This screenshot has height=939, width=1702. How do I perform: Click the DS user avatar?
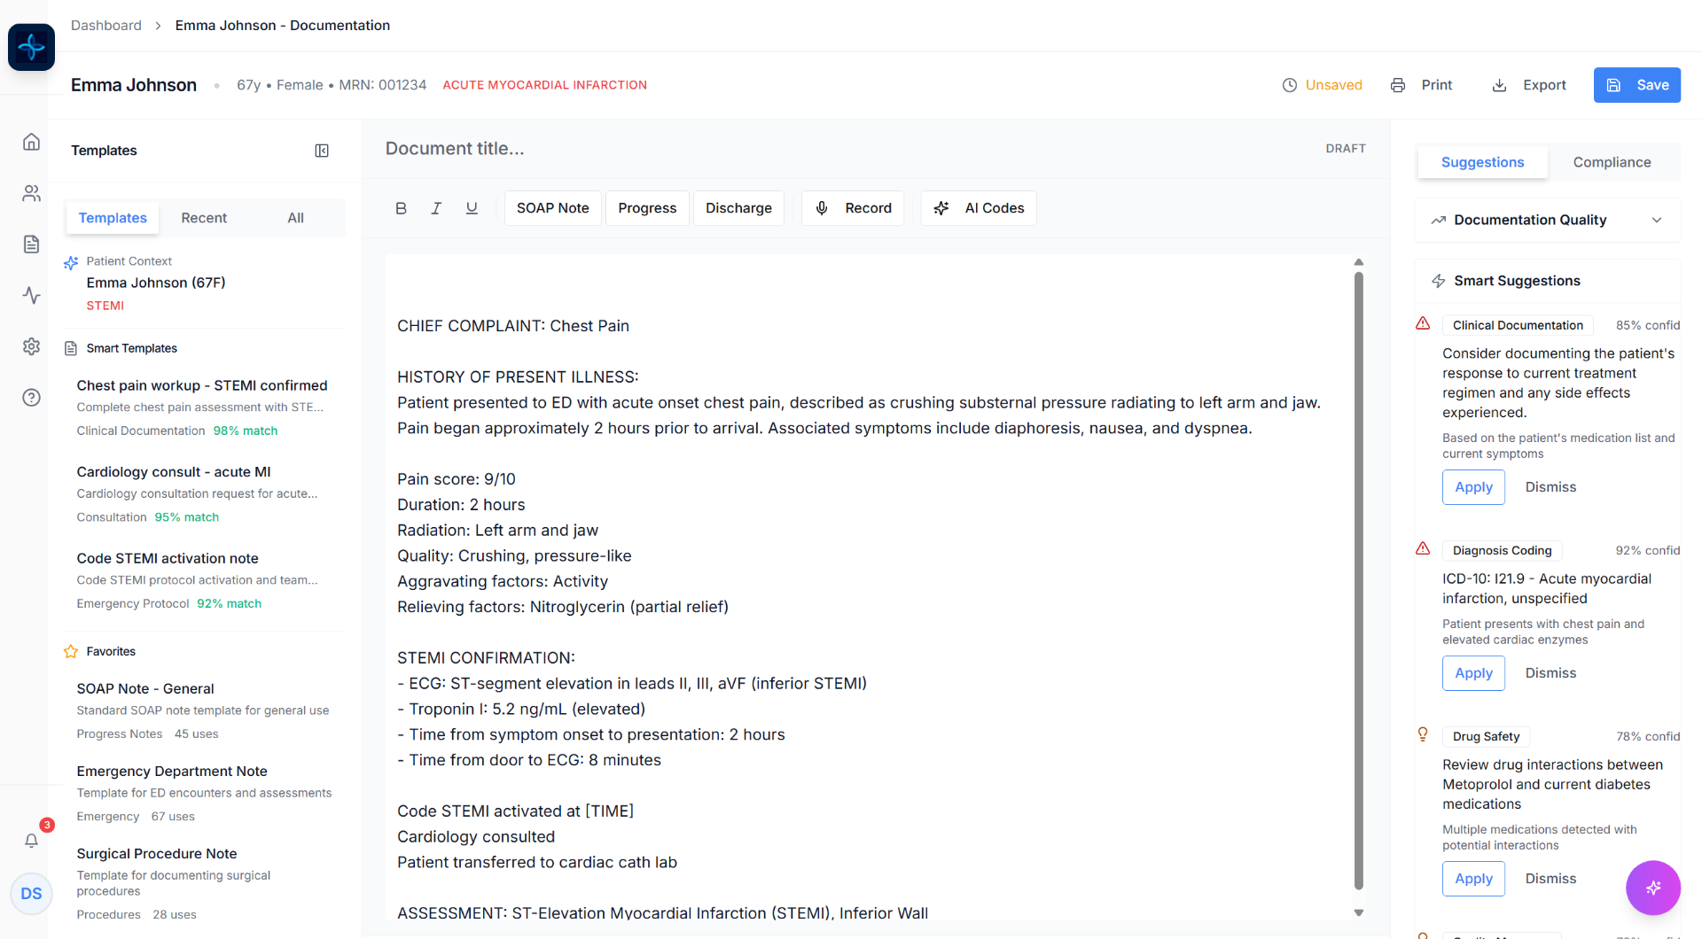pos(31,893)
